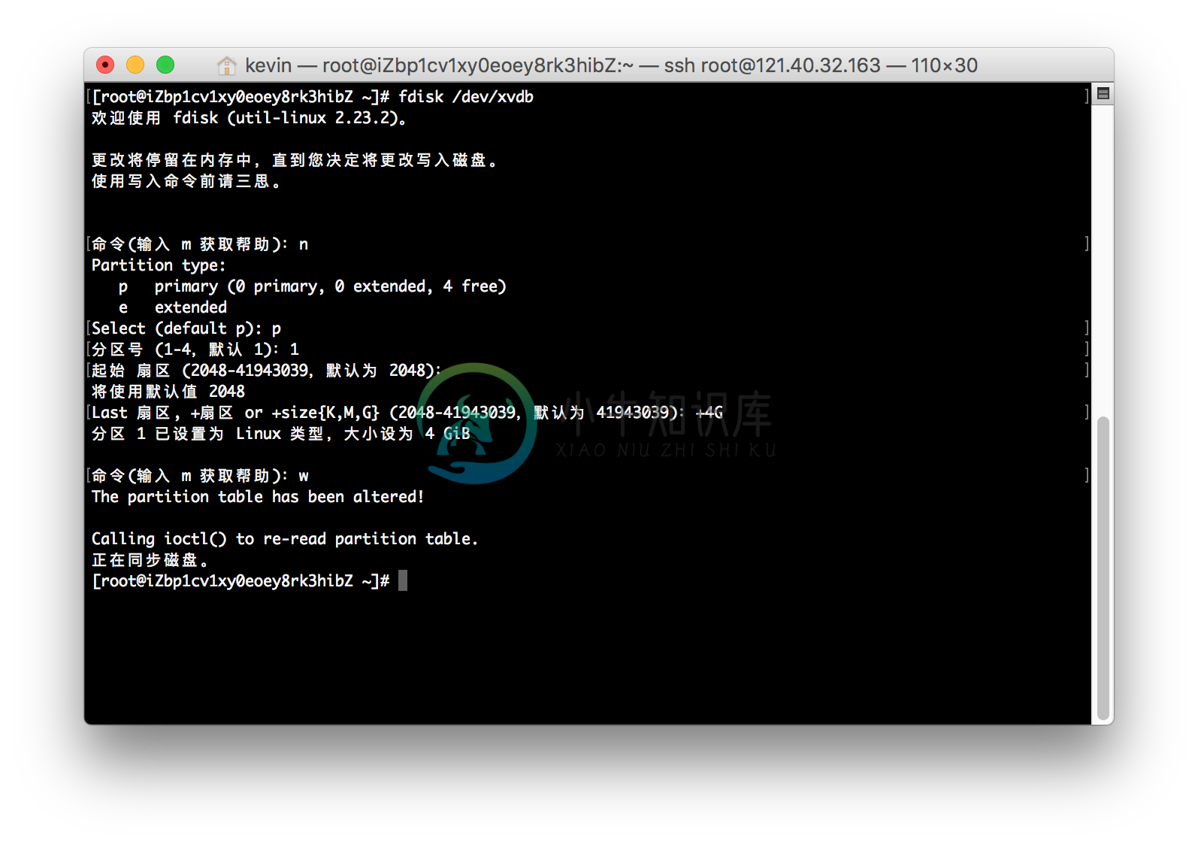Click the window title text with ssh root@121.40.32.163

click(x=611, y=65)
